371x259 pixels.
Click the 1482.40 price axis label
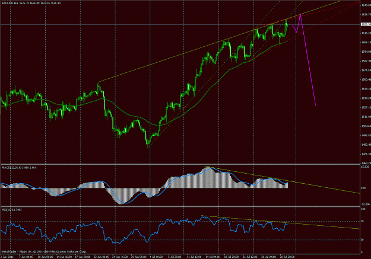click(x=366, y=145)
